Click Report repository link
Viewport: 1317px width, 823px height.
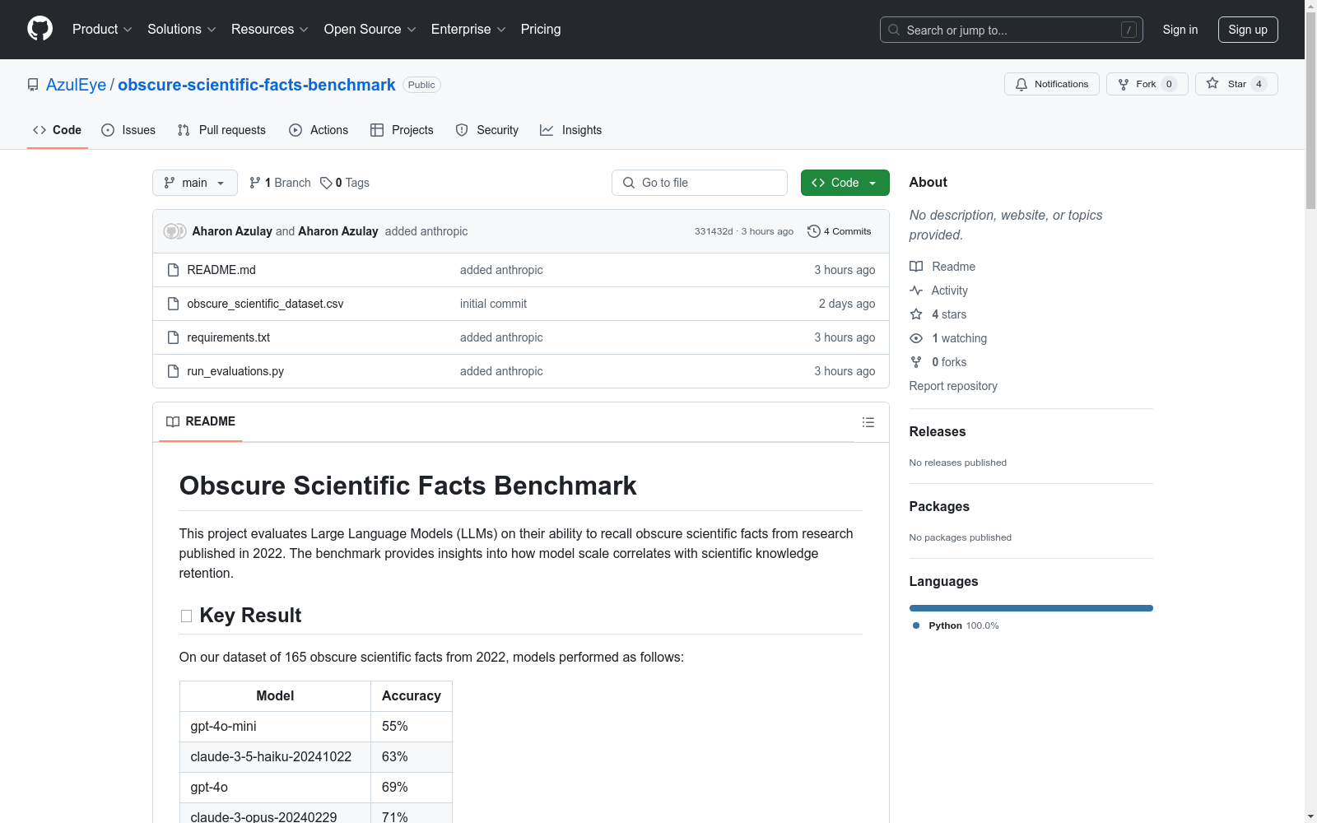click(953, 386)
